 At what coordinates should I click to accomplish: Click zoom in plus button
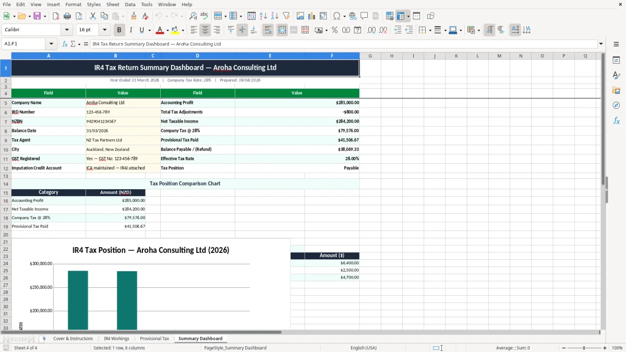(605, 348)
